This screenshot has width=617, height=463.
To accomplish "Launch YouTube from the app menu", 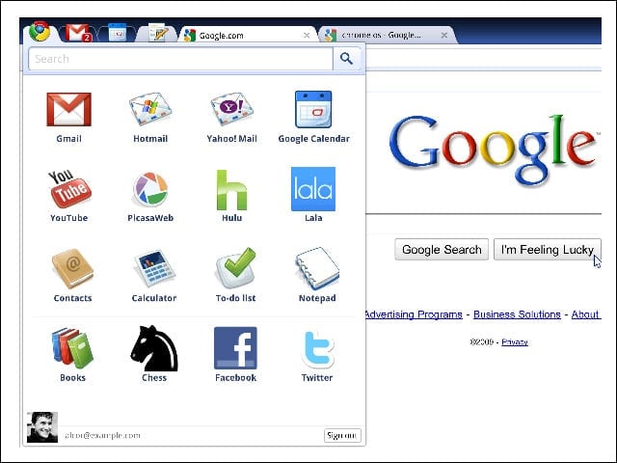I will point(69,189).
